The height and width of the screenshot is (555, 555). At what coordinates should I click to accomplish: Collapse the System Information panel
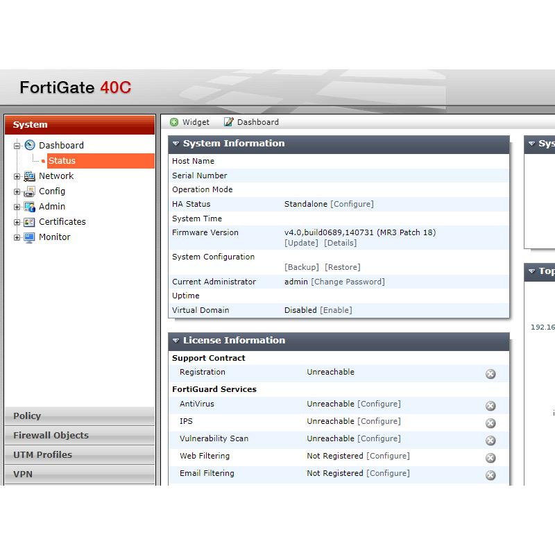pyautogui.click(x=175, y=144)
